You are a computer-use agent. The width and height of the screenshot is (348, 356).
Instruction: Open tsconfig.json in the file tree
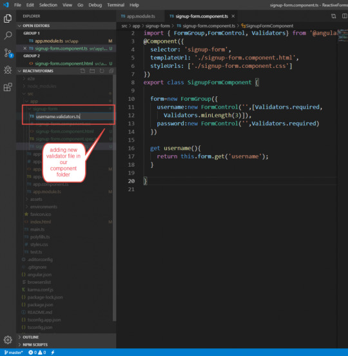[40, 328]
